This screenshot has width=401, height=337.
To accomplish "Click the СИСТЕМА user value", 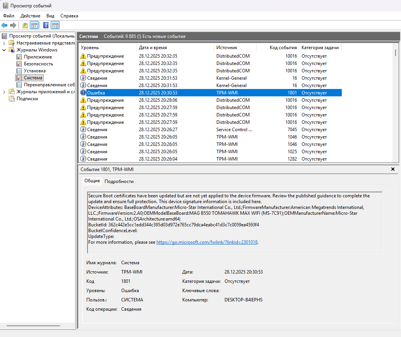I will [x=132, y=300].
